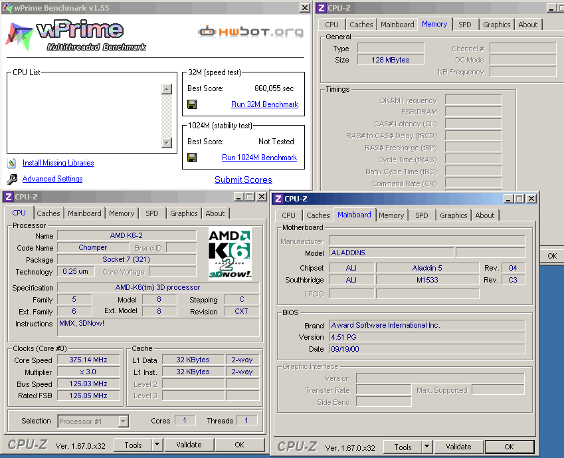Viewport: 564px width, 458px height.
Task: Click OK in the CPU window
Action: pos(240,445)
